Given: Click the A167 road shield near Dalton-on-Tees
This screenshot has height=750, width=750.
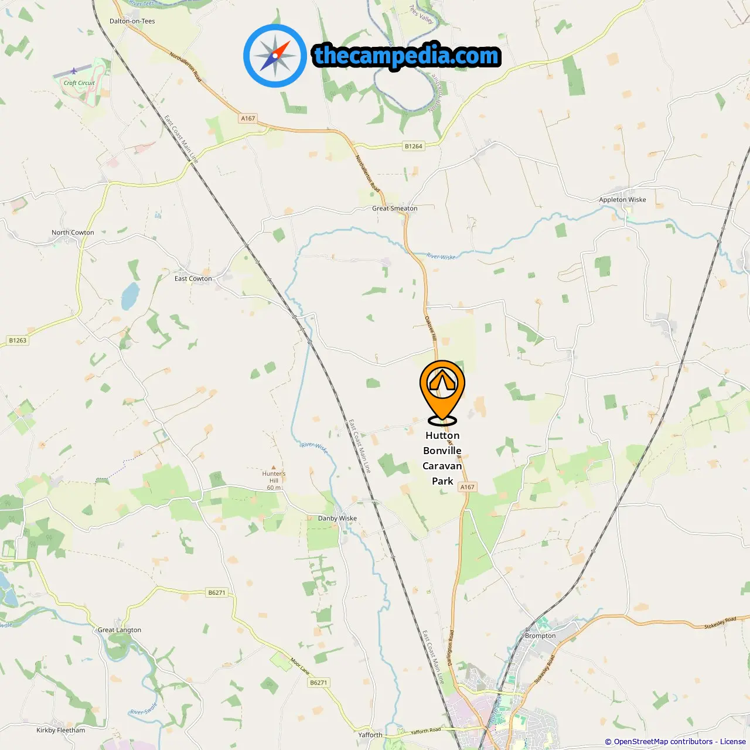Looking at the screenshot, I should [248, 118].
